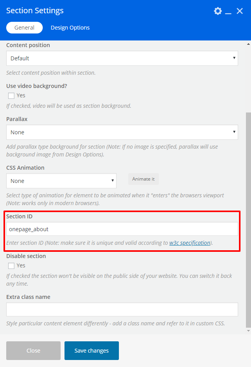
Task: Expand the Content position dropdown
Action: tap(122, 58)
